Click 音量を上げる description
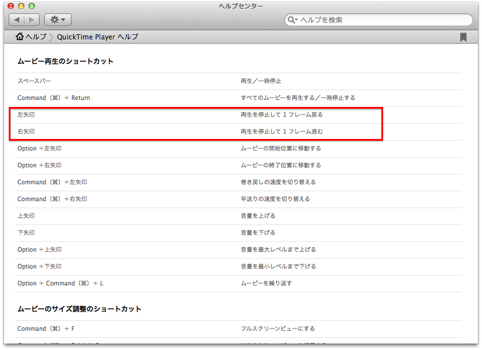 click(x=258, y=216)
